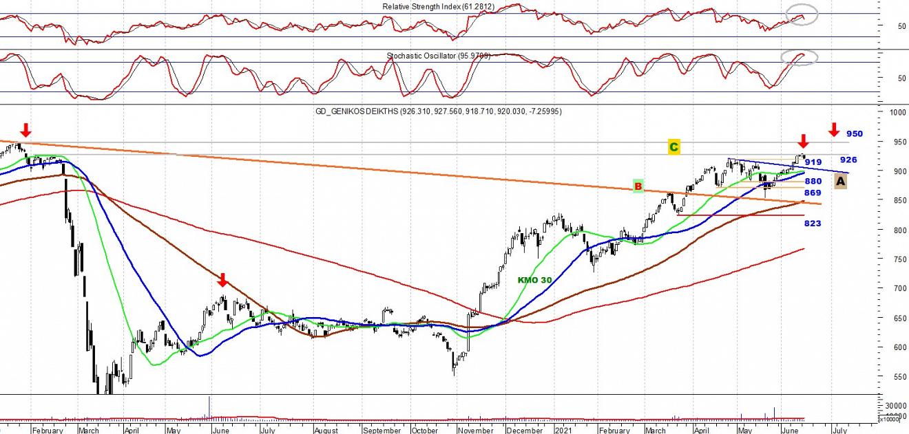Click the 823 support level label
The image size is (909, 434).
tap(813, 224)
